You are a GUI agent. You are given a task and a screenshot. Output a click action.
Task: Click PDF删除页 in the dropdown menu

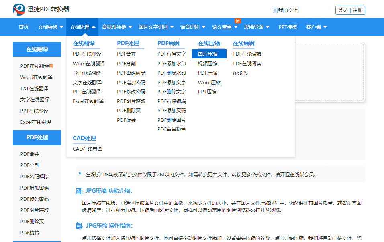(x=129, y=110)
